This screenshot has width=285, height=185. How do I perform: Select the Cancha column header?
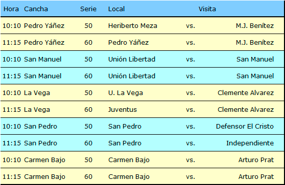36,9
